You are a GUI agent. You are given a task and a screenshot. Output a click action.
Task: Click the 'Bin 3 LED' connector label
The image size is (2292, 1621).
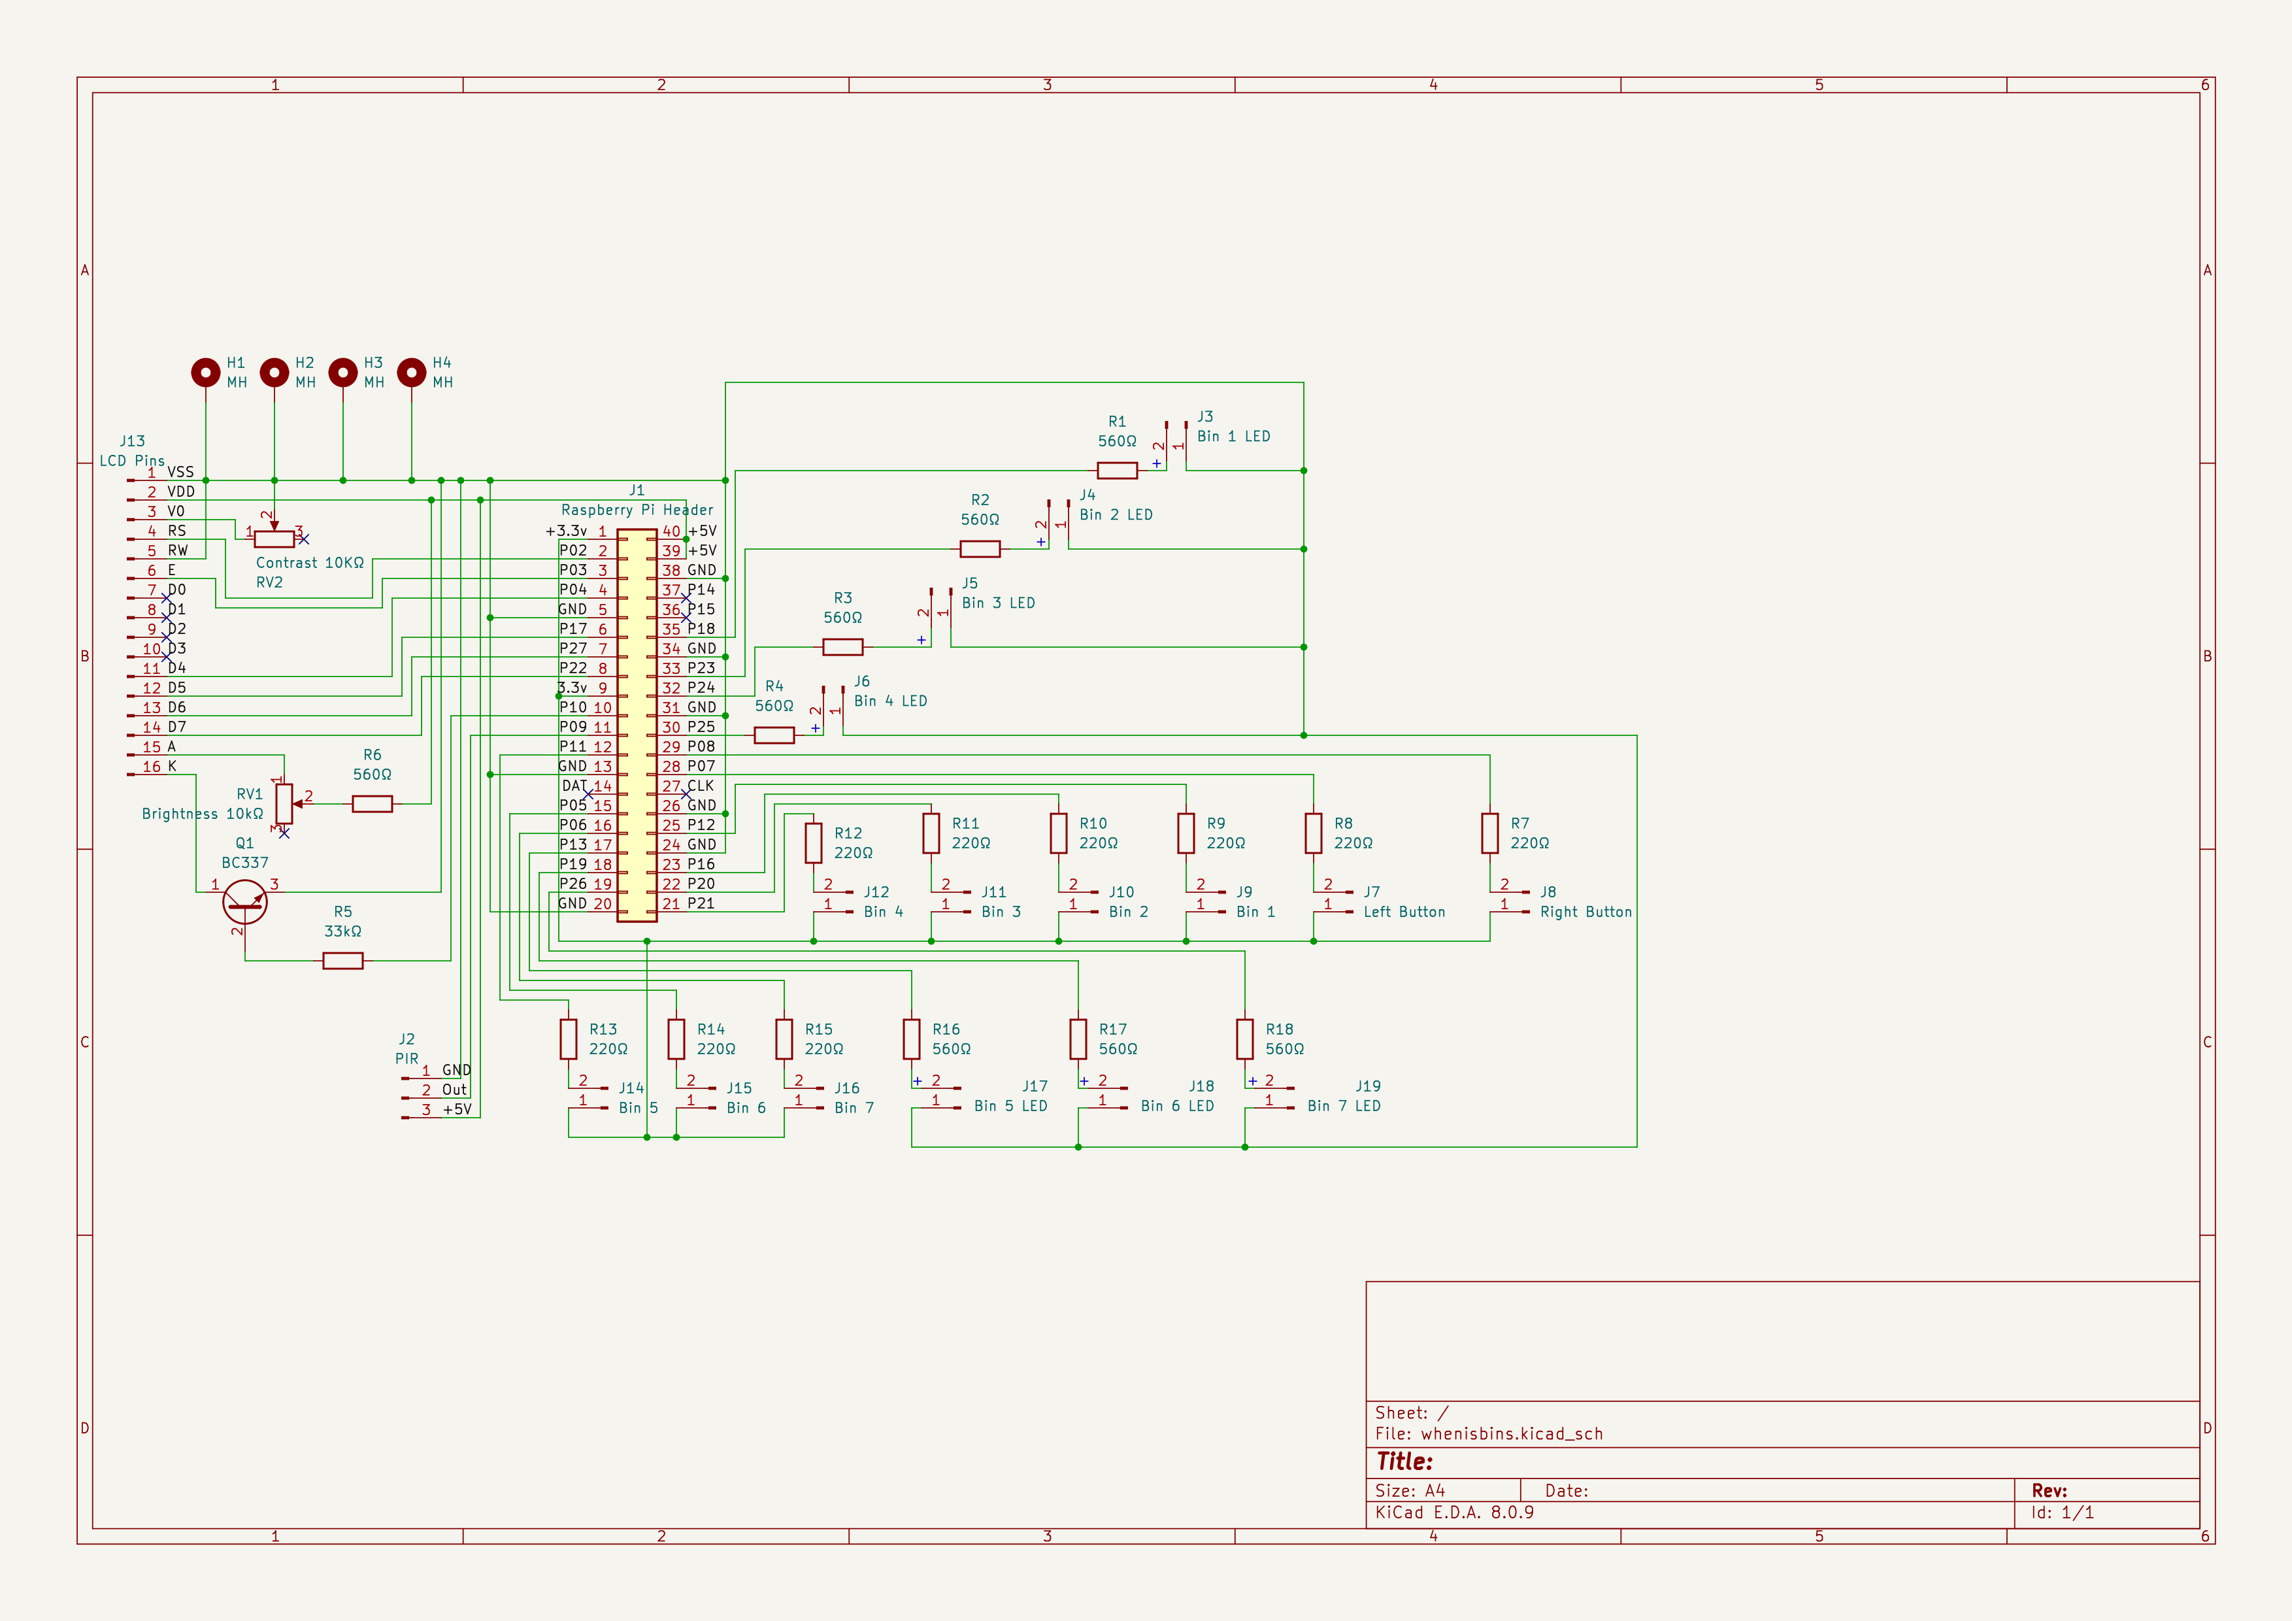998,603
